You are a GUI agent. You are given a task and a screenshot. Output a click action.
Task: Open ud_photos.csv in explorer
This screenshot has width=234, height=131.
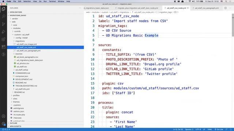point(23,63)
